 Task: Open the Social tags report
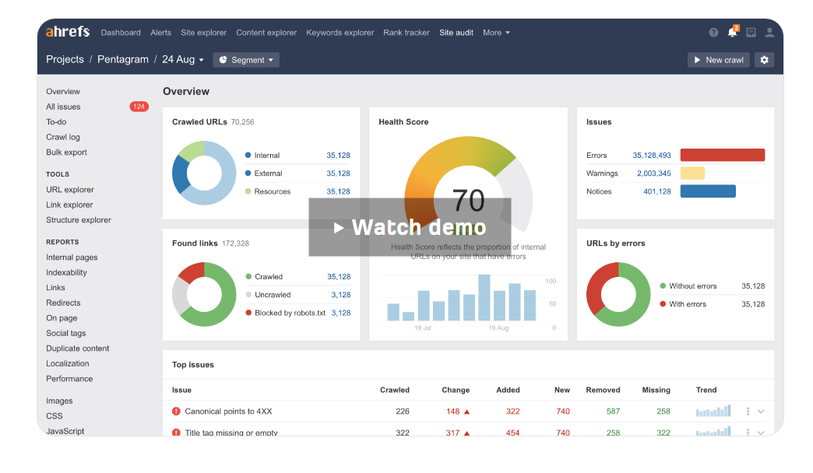(66, 333)
